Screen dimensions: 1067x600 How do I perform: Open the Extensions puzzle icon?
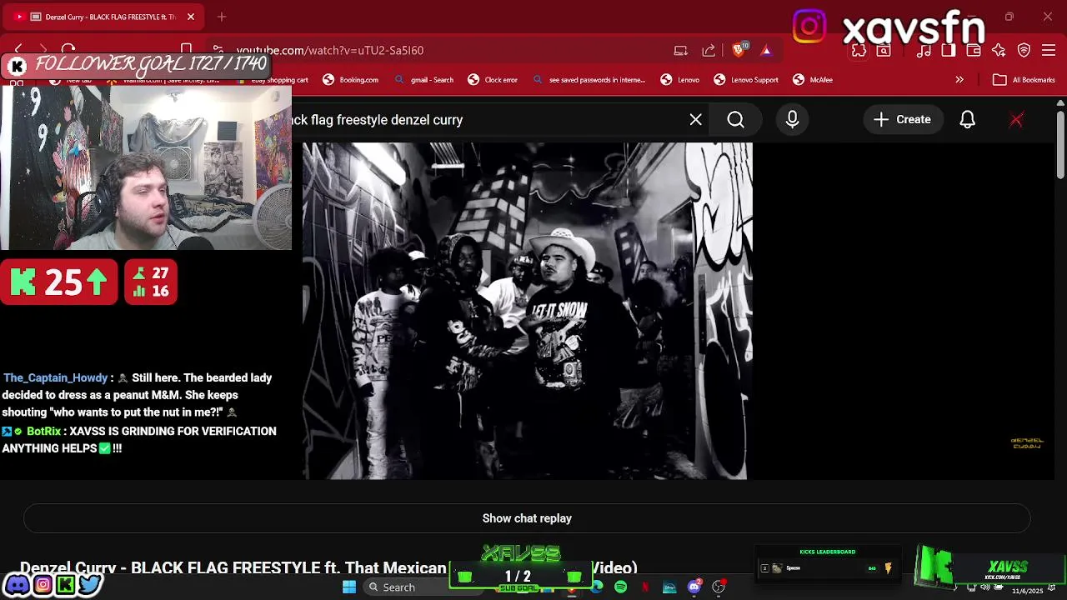click(x=859, y=50)
